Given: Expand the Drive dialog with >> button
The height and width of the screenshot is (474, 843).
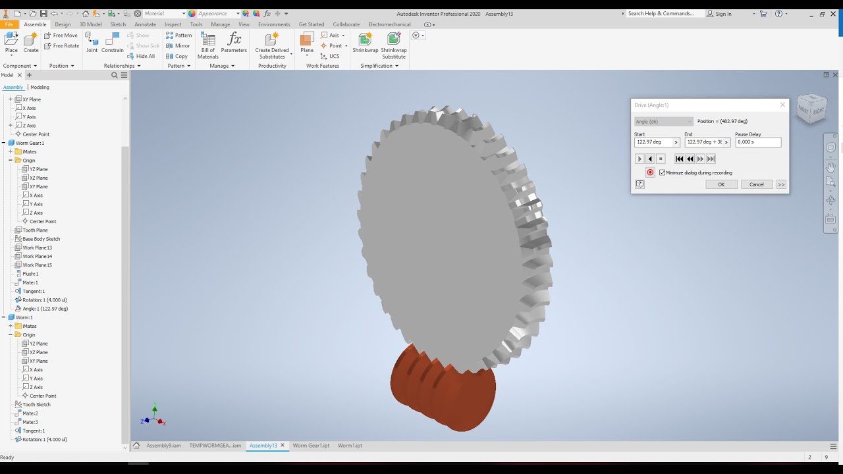Looking at the screenshot, I should click(781, 184).
